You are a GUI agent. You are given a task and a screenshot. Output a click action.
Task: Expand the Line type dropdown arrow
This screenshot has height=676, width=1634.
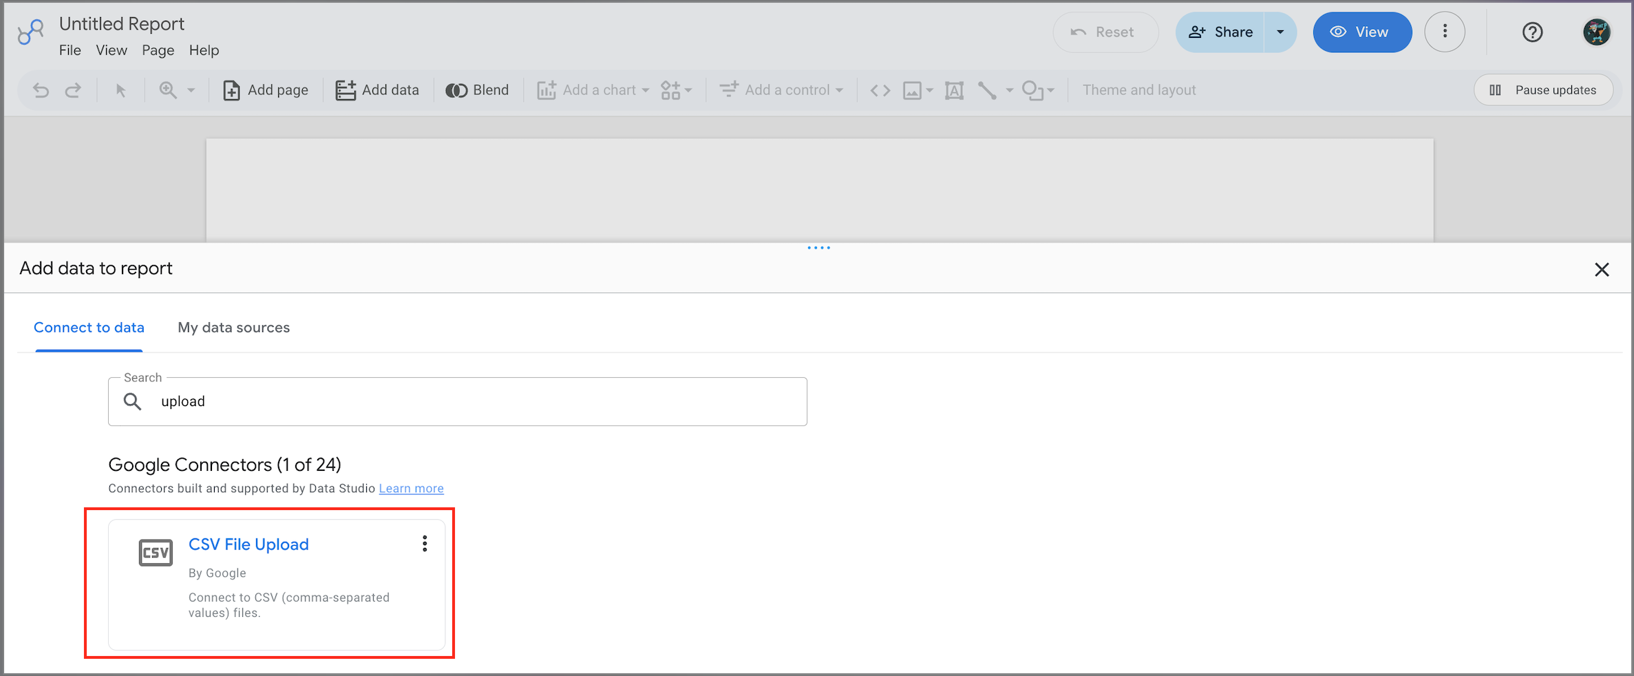tap(1010, 90)
